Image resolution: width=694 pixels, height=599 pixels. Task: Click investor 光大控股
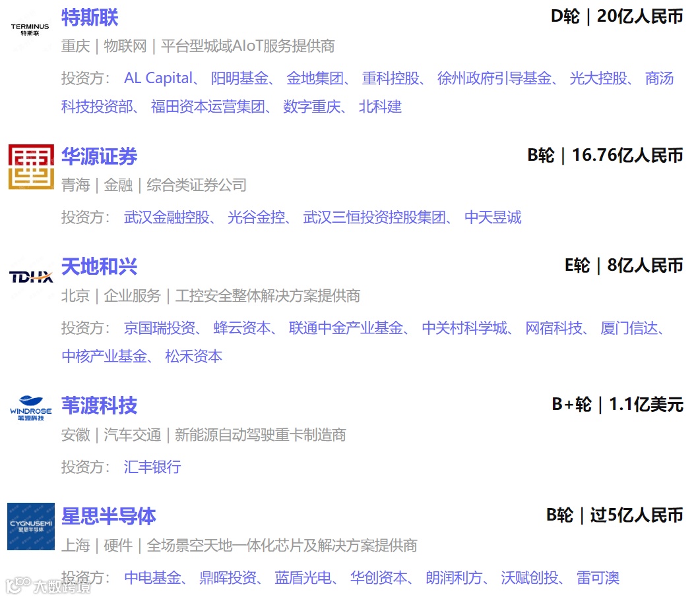[598, 78]
